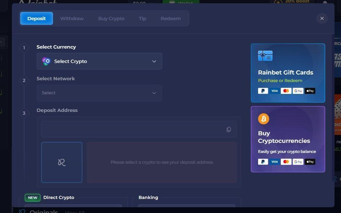Image resolution: width=341 pixels, height=213 pixels.
Task: Close the deposit dialog
Action: 322,18
